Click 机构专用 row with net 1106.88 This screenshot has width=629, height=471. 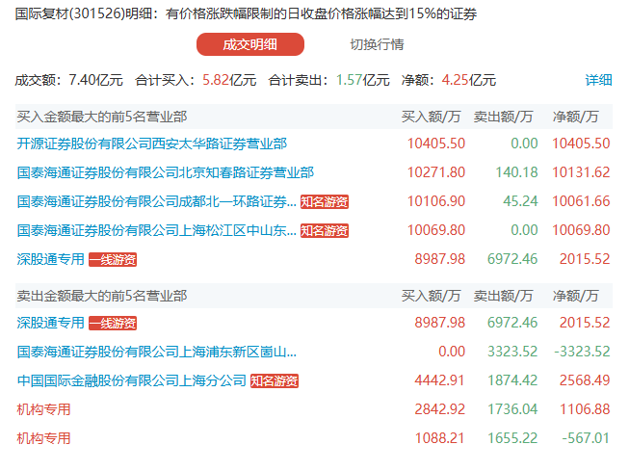(43, 409)
